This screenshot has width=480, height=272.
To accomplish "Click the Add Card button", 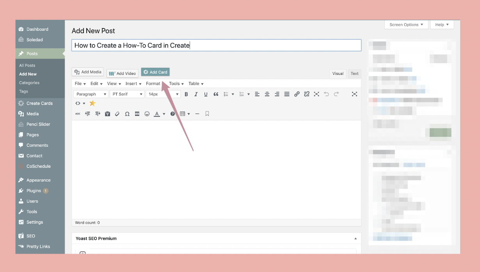I will [x=155, y=72].
